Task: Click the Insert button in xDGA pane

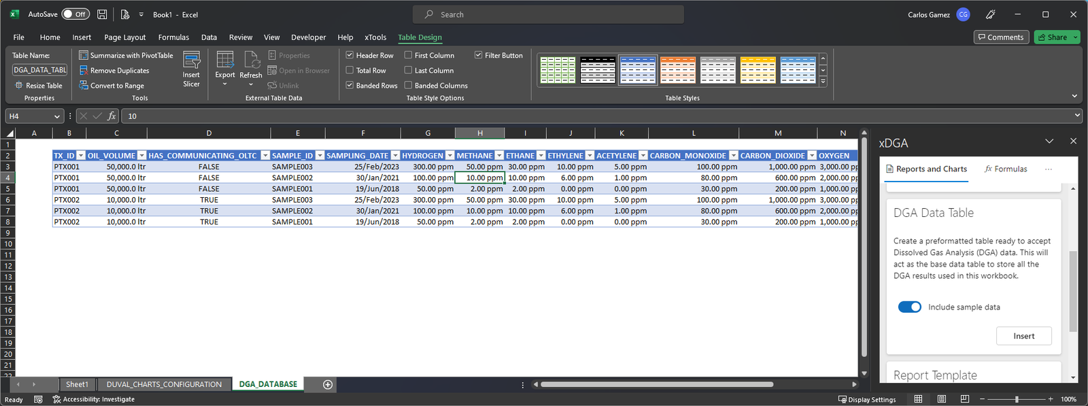Action: pos(1023,336)
